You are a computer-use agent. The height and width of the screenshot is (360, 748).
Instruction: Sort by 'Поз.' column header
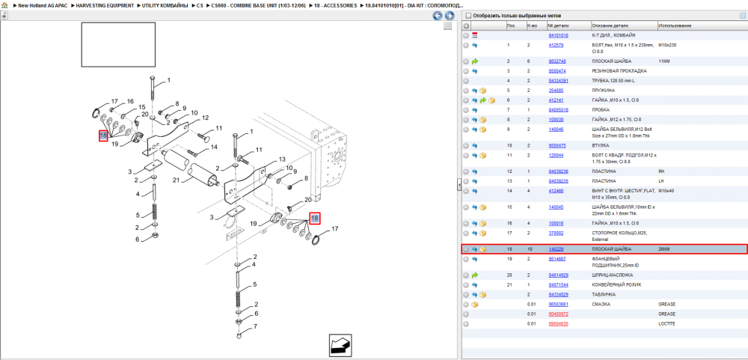(x=511, y=25)
